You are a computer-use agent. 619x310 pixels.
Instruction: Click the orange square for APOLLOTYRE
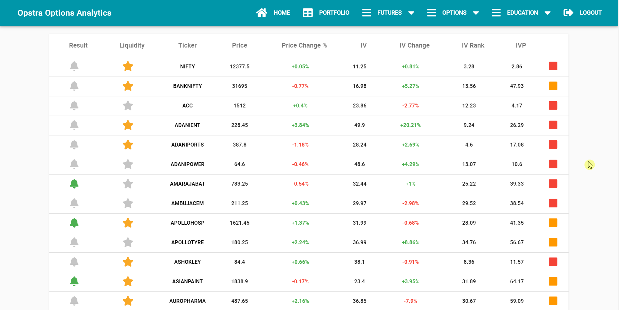[553, 242]
